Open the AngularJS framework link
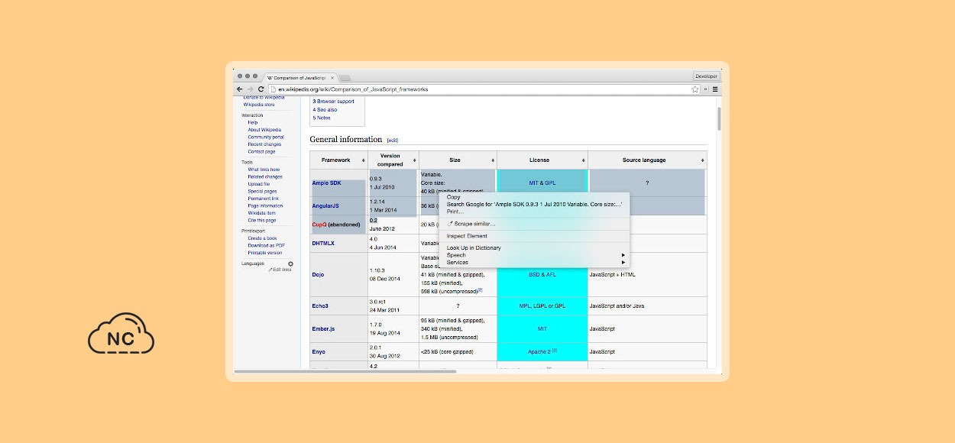This screenshot has width=955, height=443. pyautogui.click(x=325, y=205)
